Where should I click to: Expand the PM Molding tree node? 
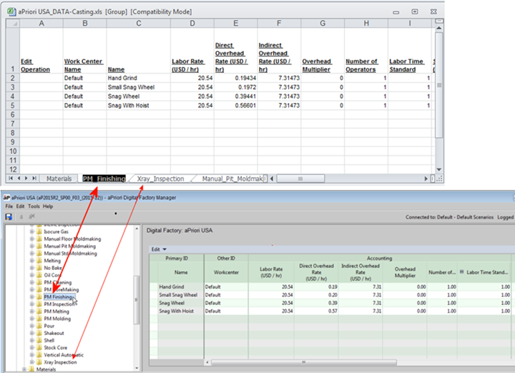coord(32,319)
